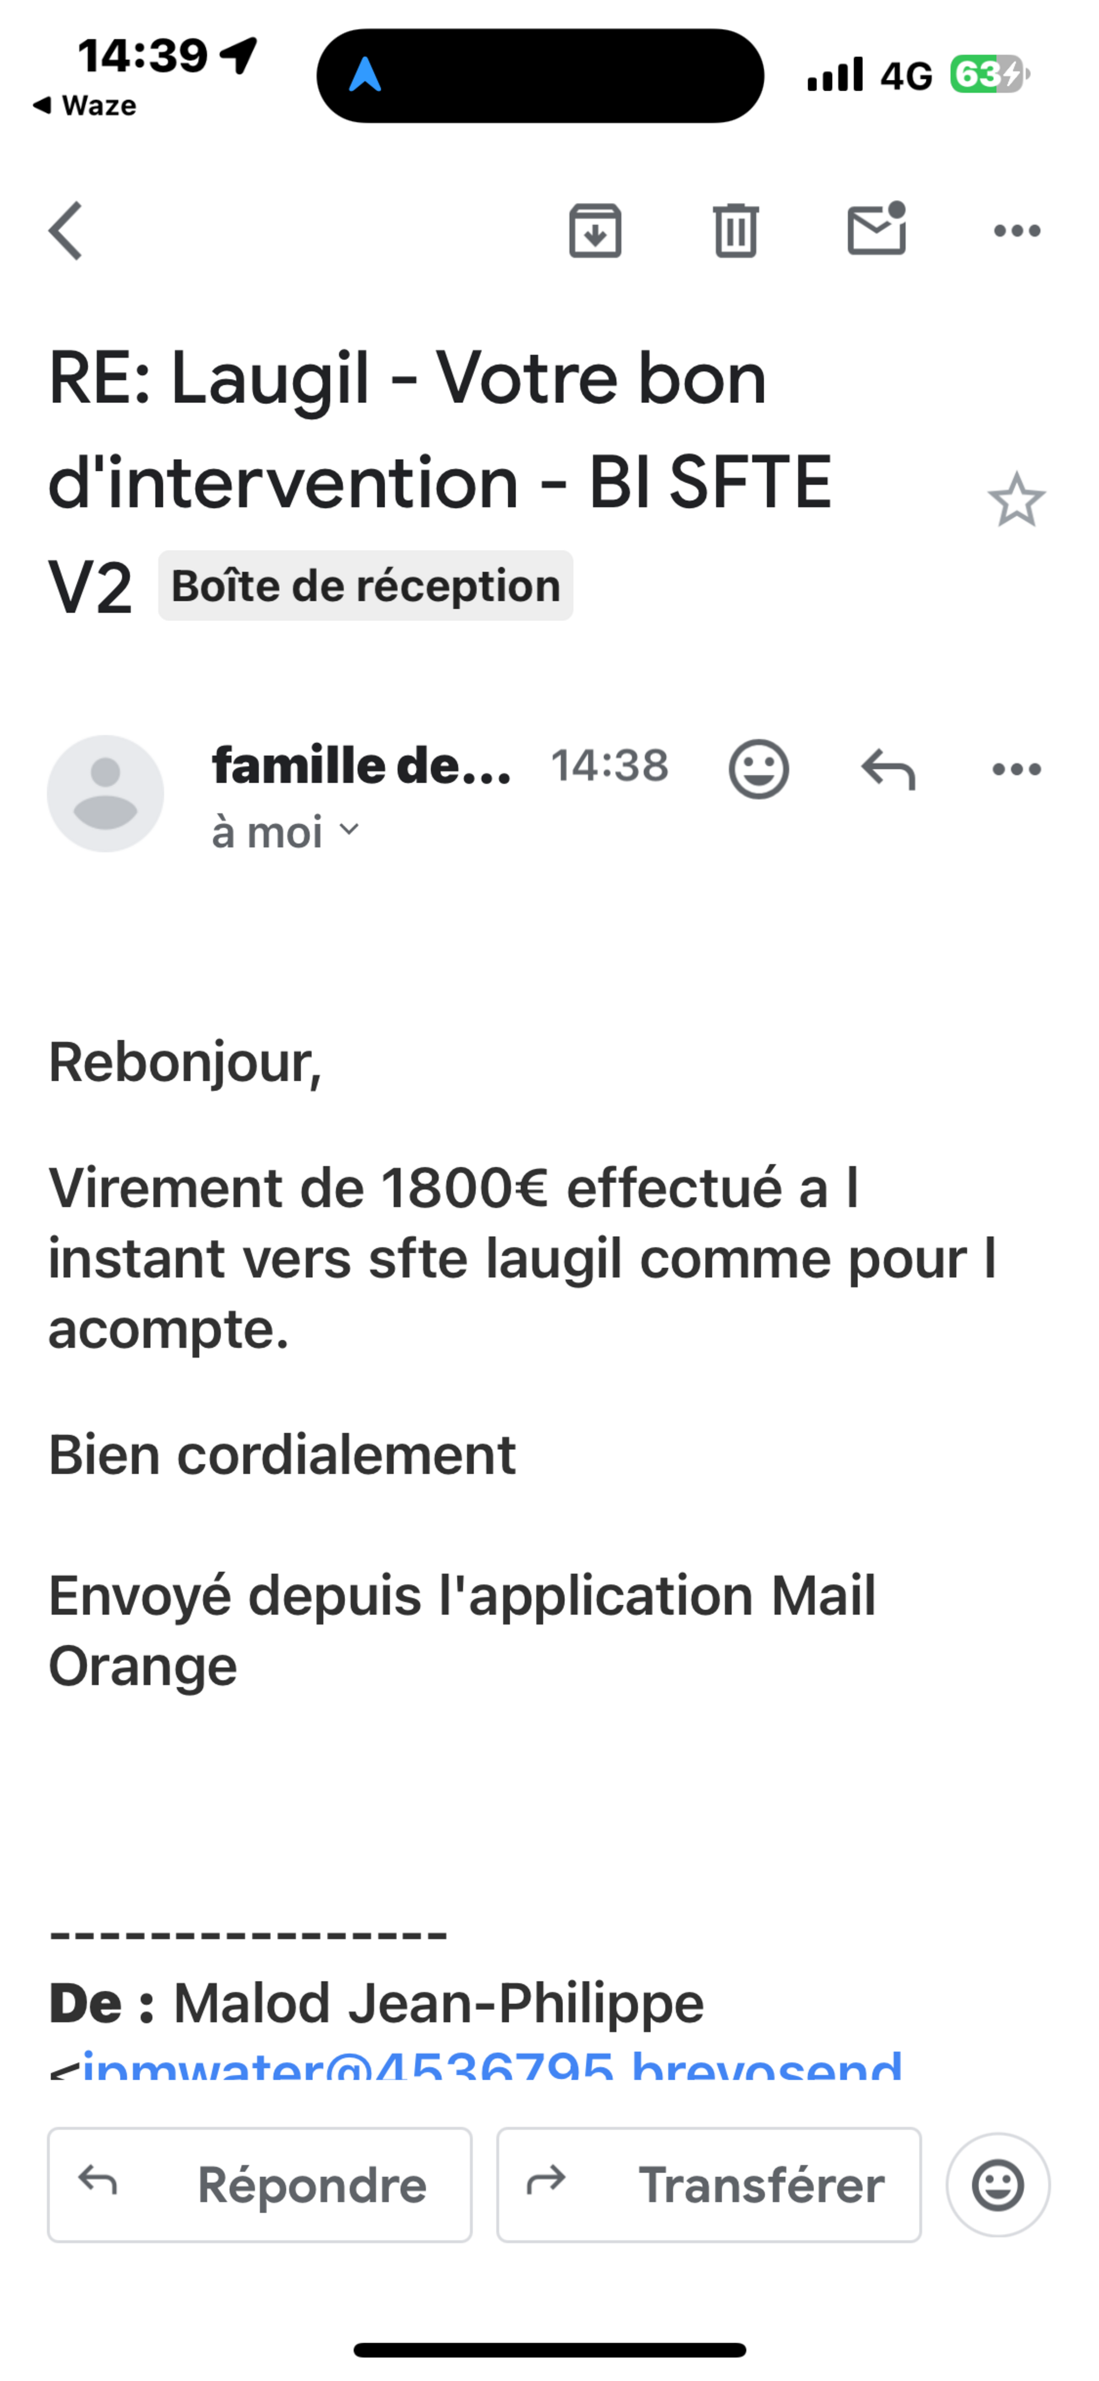Archive this email
Viewport: 1099px width, 2381px height.
click(x=595, y=230)
